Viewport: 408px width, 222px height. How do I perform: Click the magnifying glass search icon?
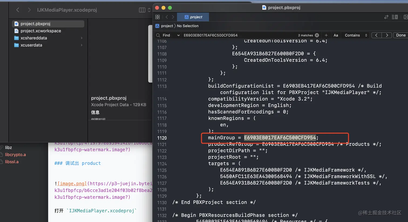coord(158,35)
